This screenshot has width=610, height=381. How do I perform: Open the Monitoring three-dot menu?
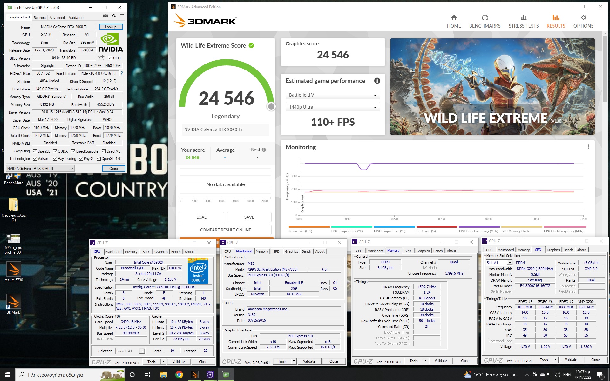click(x=588, y=147)
